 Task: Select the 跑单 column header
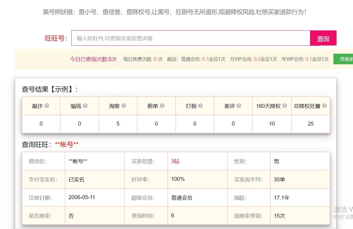click(x=156, y=106)
